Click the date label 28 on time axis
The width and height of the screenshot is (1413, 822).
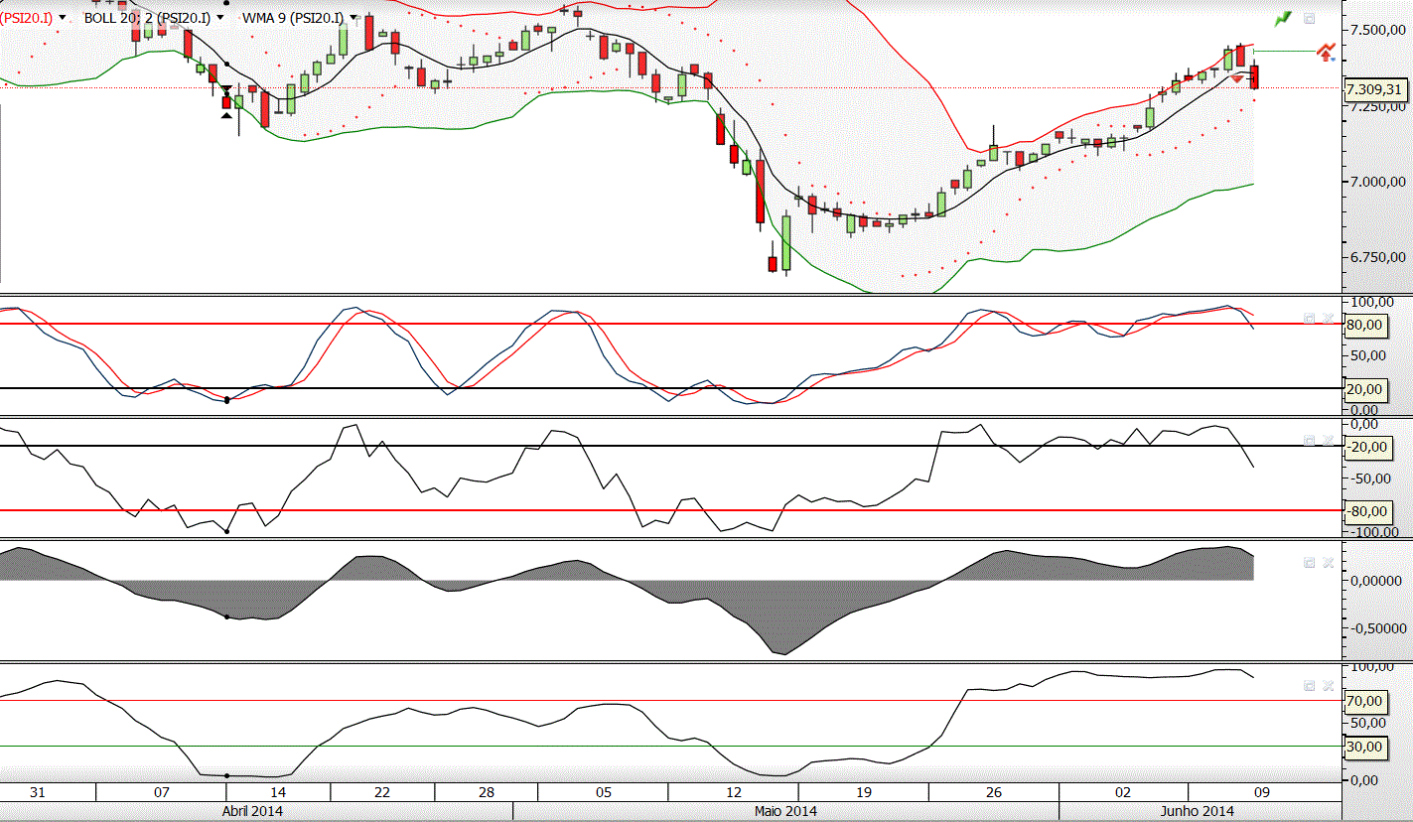click(486, 793)
